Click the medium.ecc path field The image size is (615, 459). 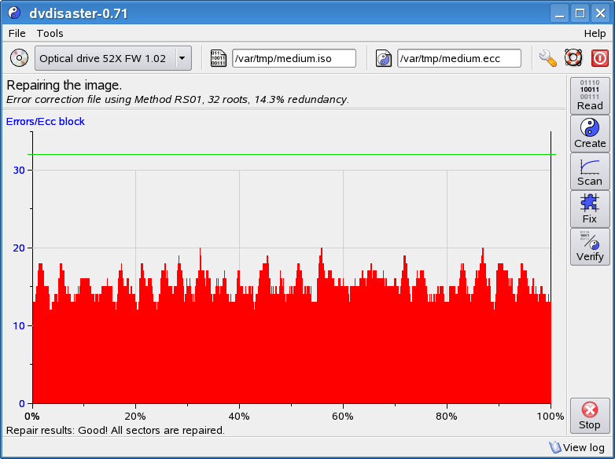(458, 58)
